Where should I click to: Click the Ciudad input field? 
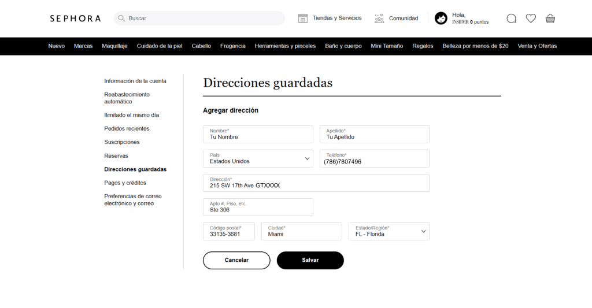pos(301,231)
